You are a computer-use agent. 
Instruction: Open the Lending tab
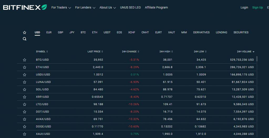tap(221, 32)
